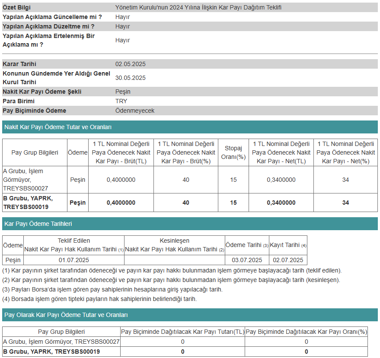Click the 'Yapılan Açıklama Güncelleme mi ?' label

[x=52, y=17]
